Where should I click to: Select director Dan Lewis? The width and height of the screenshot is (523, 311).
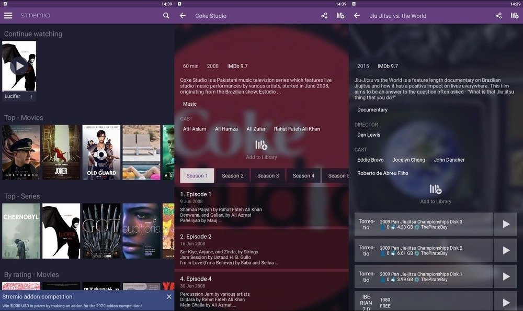click(x=369, y=135)
